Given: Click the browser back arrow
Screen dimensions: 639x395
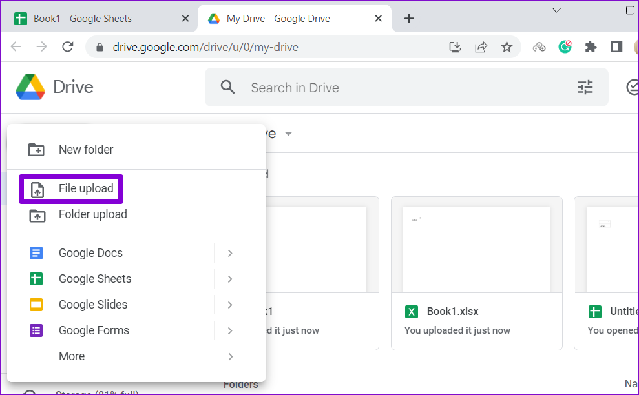Looking at the screenshot, I should point(16,47).
